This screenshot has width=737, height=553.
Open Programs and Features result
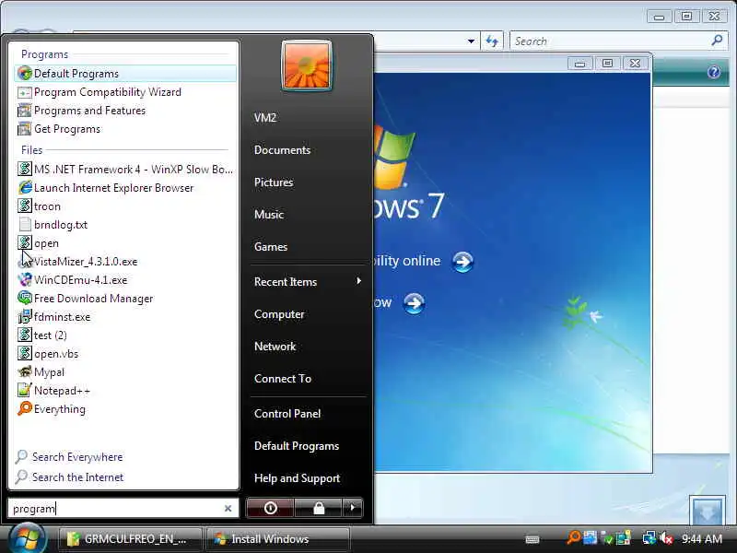pyautogui.click(x=125, y=111)
